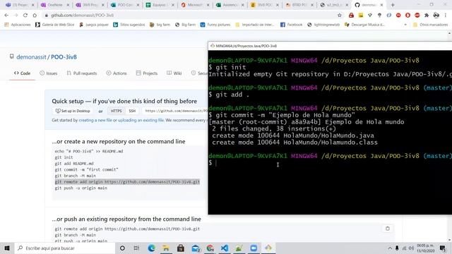The width and height of the screenshot is (452, 254).
Task: Click the repository URL field
Action: 174,111
